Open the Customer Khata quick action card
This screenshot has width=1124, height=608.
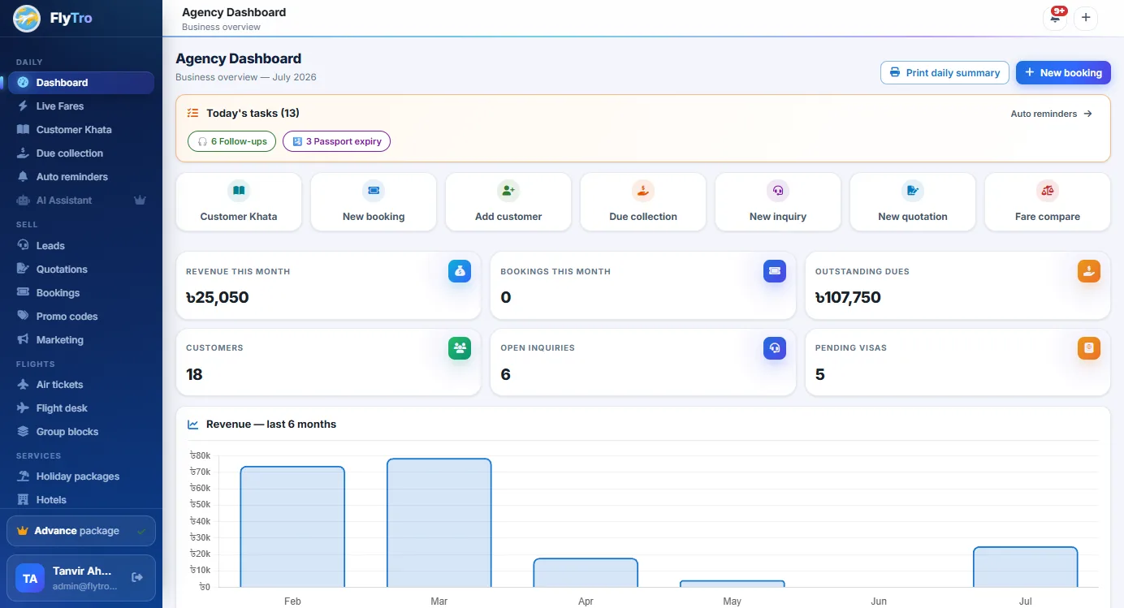tap(239, 201)
